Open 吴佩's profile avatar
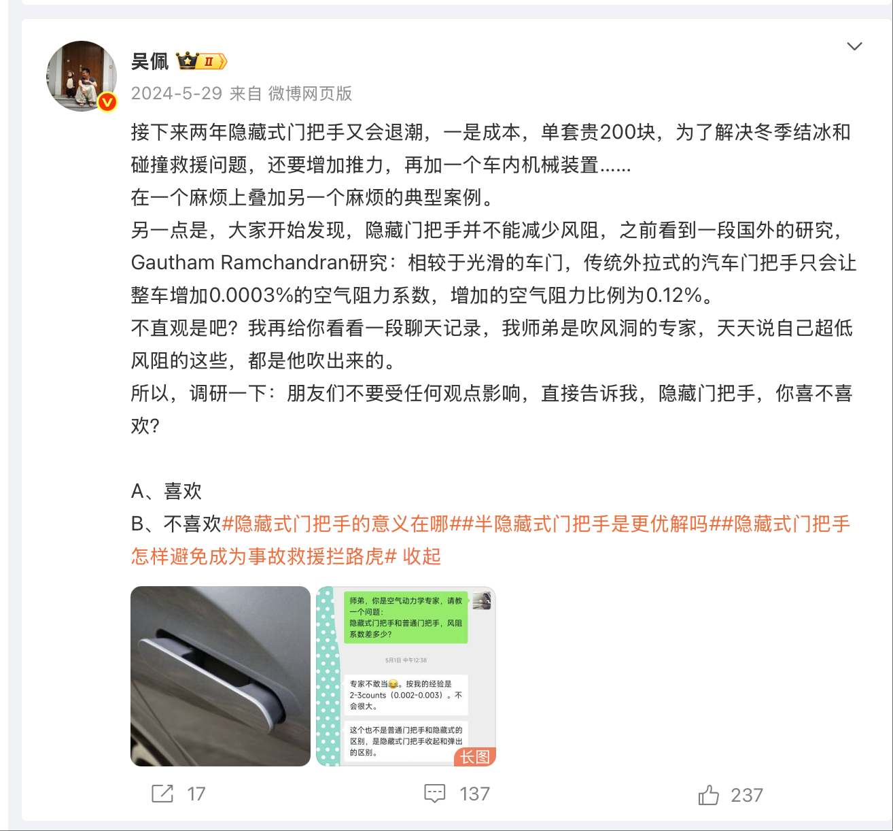Image resolution: width=893 pixels, height=831 pixels. tap(82, 76)
